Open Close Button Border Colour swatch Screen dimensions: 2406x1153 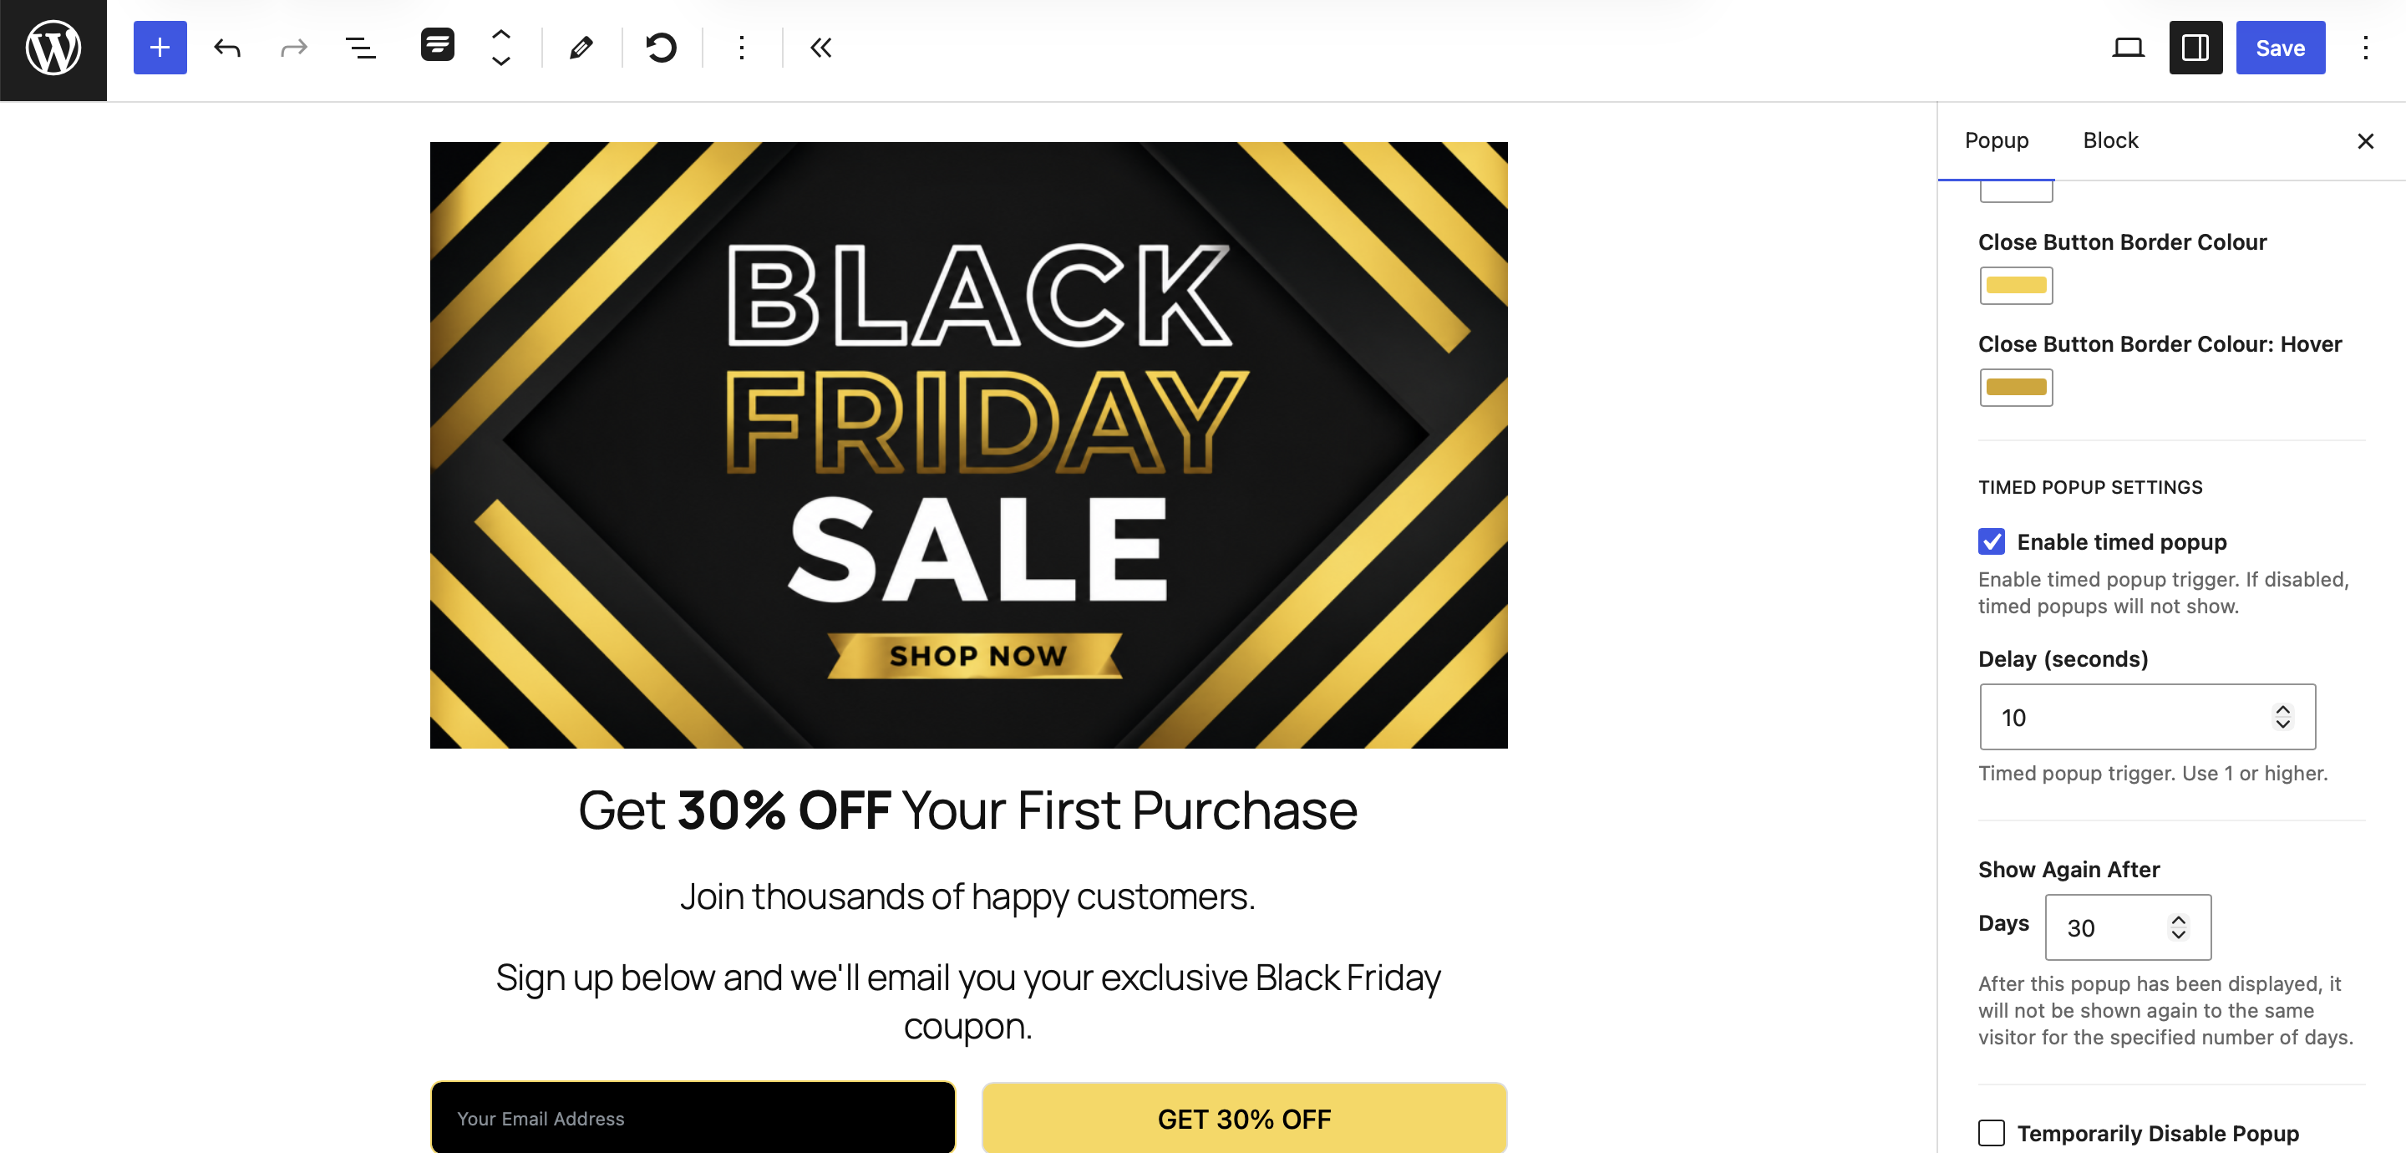(2016, 285)
